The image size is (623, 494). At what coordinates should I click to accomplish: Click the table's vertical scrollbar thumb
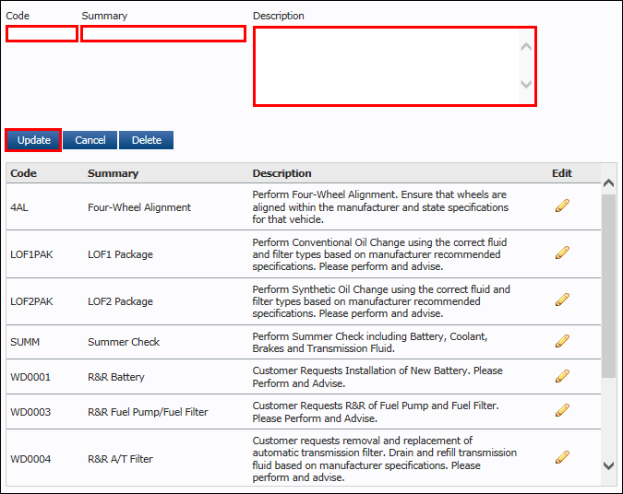[608, 286]
